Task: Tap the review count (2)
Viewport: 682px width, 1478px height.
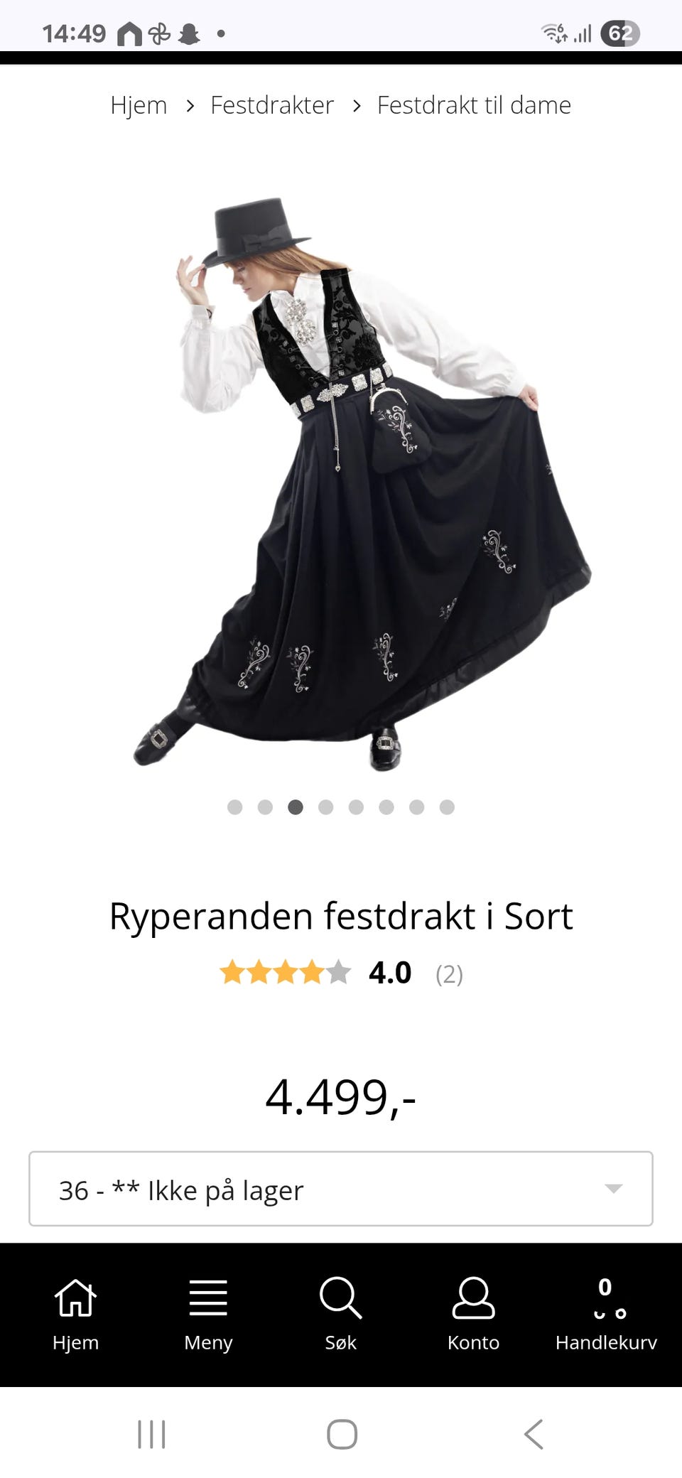Action: click(x=449, y=973)
